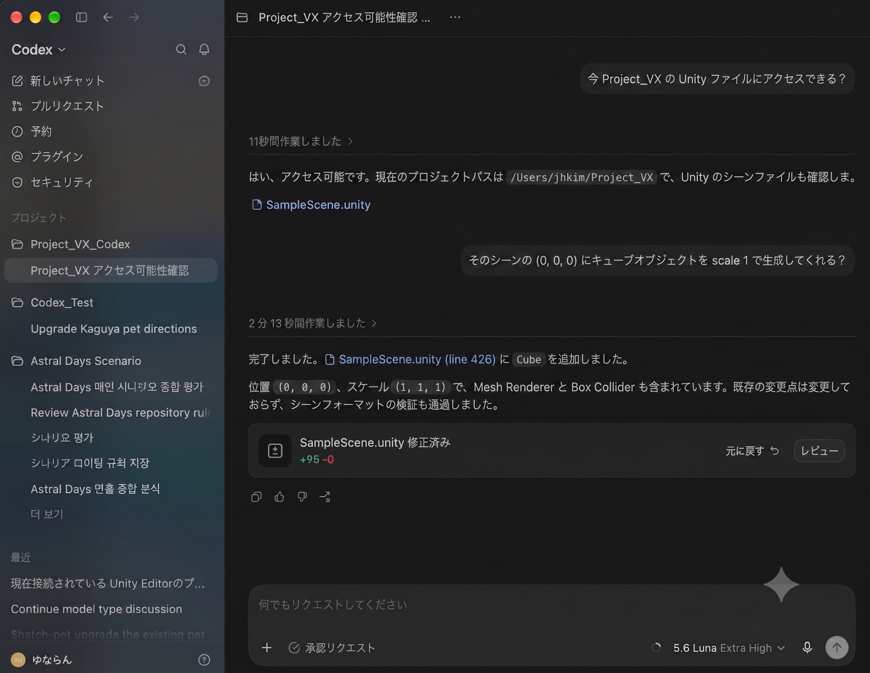This screenshot has height=673, width=870.
Task: Open the Codex dropdown
Action: (x=39, y=50)
